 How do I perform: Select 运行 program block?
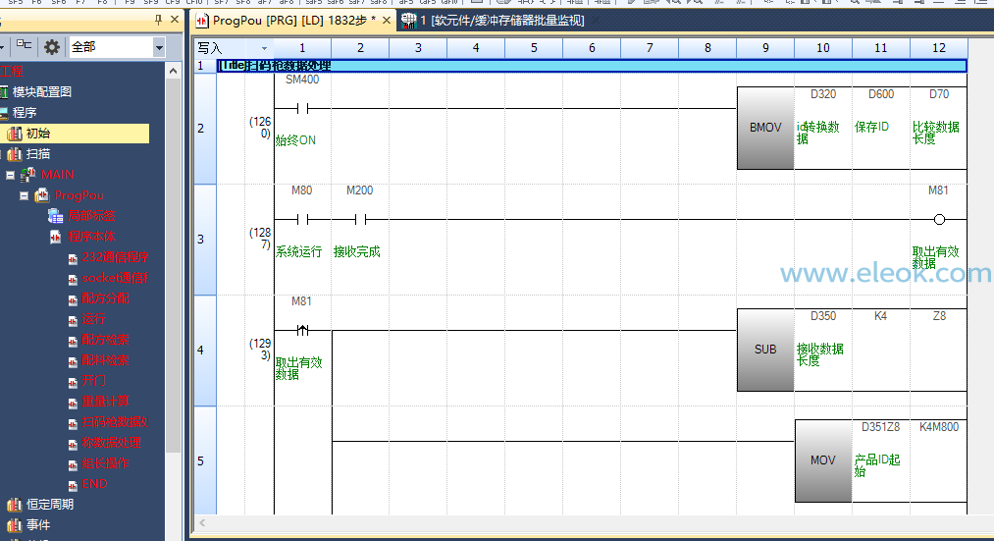pyautogui.click(x=93, y=319)
